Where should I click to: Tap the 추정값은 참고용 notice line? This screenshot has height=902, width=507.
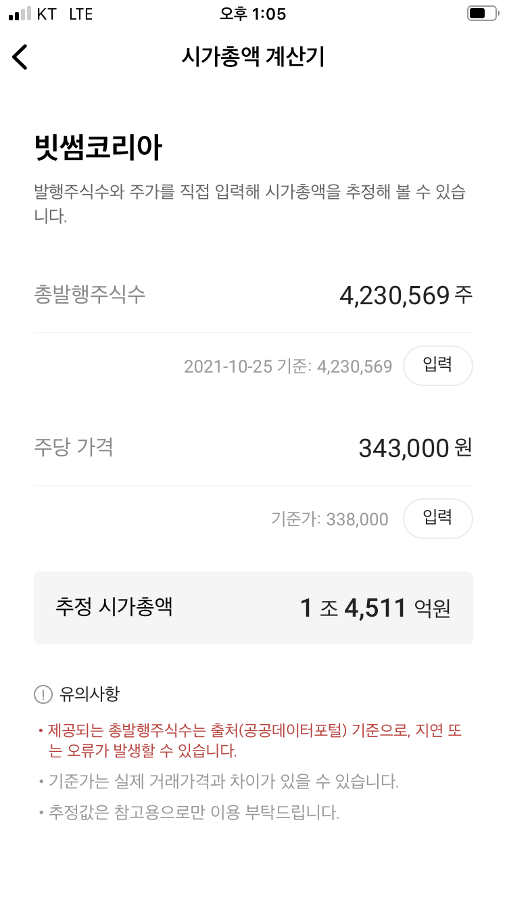coord(193,812)
